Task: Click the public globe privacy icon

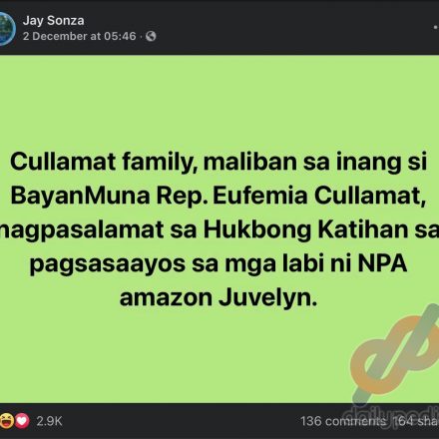Action: pos(151,36)
